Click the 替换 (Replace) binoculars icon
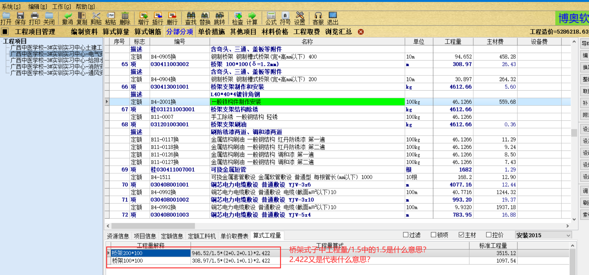The image size is (589, 275). click(x=205, y=18)
